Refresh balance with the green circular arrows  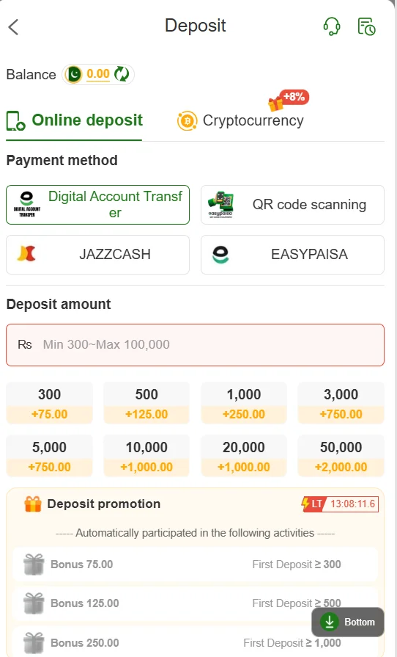tap(122, 74)
